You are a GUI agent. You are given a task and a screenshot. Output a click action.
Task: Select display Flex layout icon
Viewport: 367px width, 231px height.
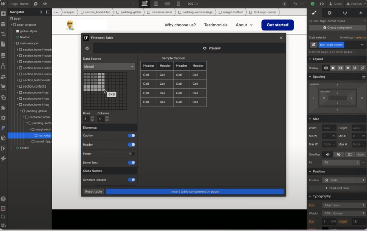coord(333,68)
